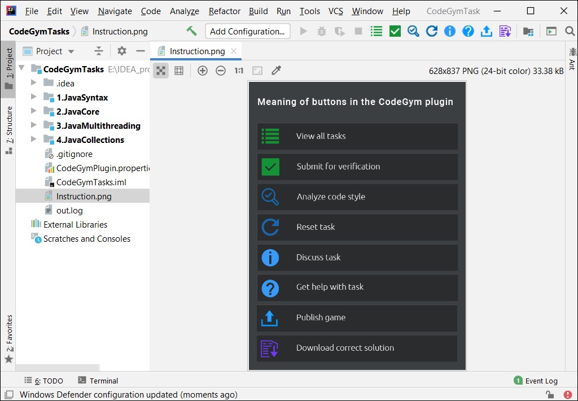Close the Instruction.png editor tab
The image size is (578, 401).
[234, 51]
